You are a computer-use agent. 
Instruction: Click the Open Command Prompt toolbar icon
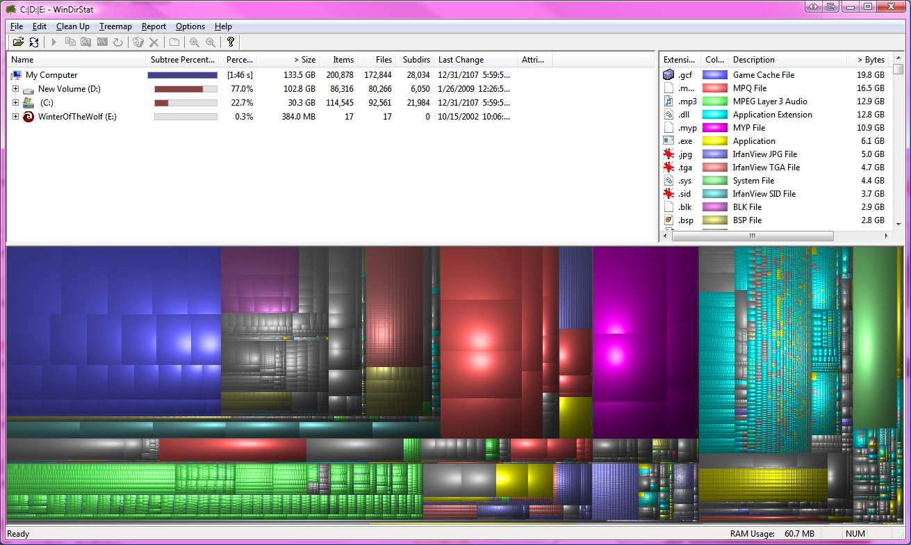coord(102,42)
